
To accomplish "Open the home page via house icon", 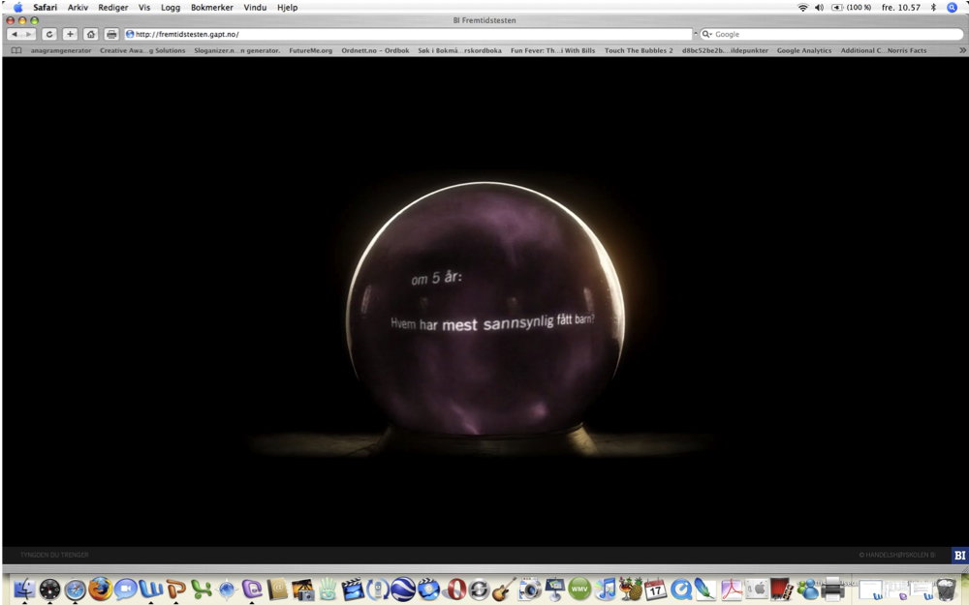I will coord(91,35).
